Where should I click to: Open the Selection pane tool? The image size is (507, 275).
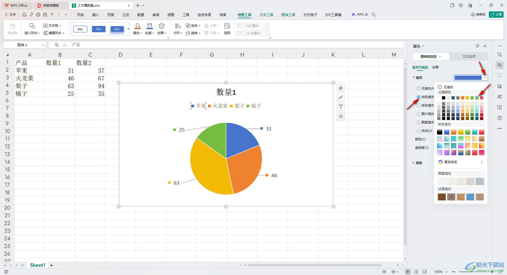point(227,29)
